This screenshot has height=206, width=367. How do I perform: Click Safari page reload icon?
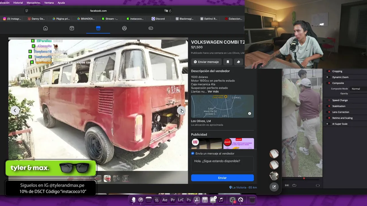click(170, 11)
